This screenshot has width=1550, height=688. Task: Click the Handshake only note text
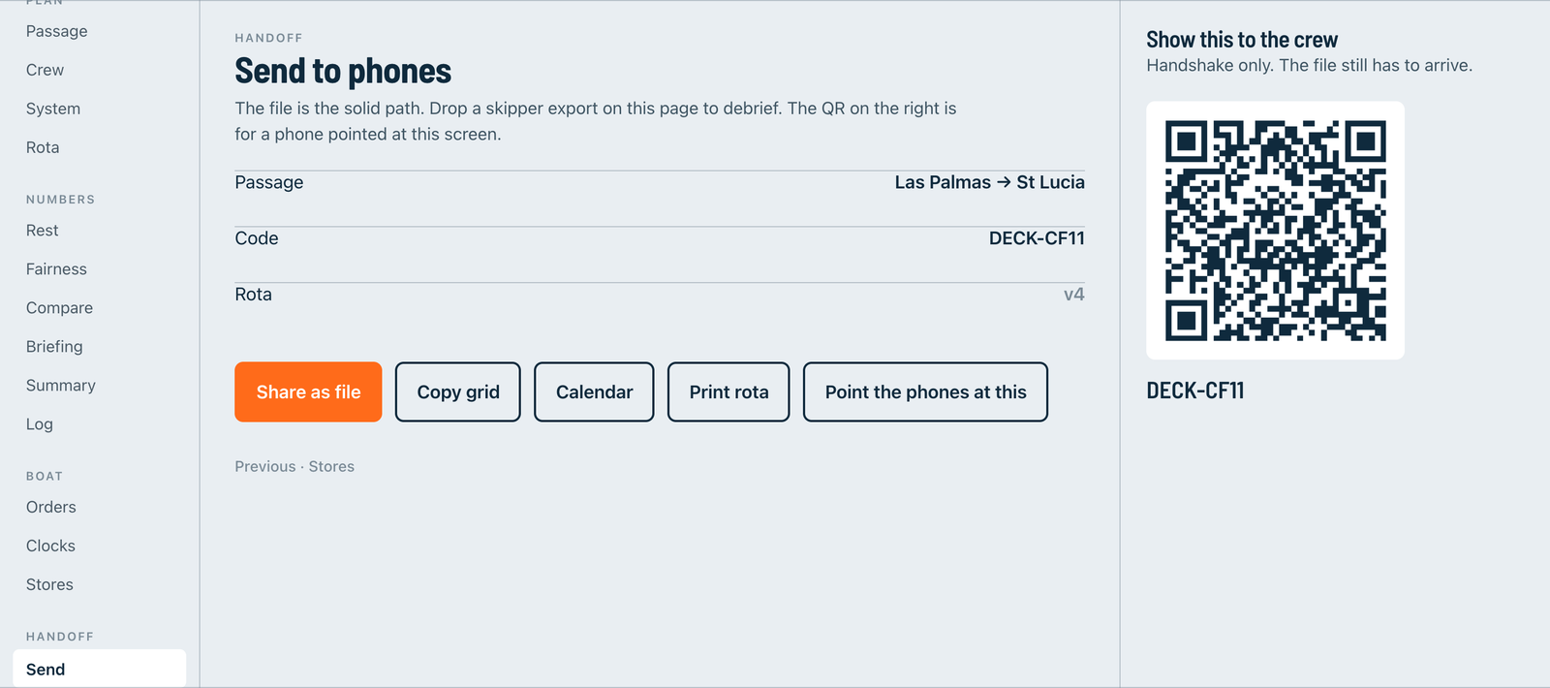coord(1310,65)
